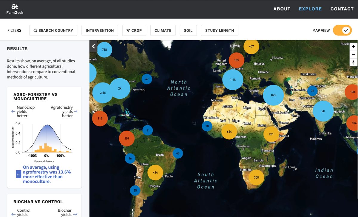Click the agroforestry 13.6% more effective text

click(x=47, y=174)
